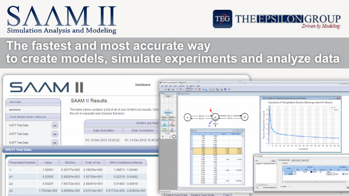The image size is (349, 196).
Task: Click the Parameter/Variable column header
Action: pyautogui.click(x=22, y=163)
